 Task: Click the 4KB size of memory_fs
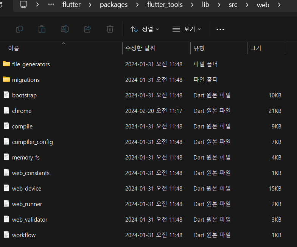coord(276,158)
